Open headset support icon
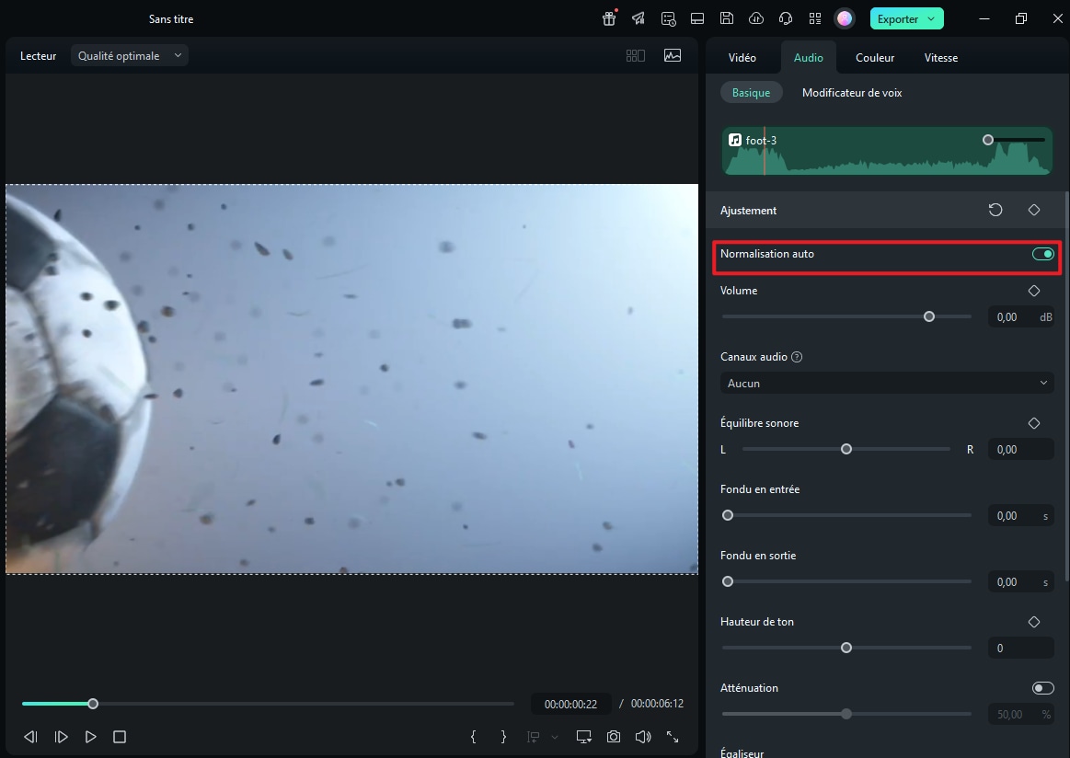Screen dimensions: 1070x758 click(x=786, y=19)
